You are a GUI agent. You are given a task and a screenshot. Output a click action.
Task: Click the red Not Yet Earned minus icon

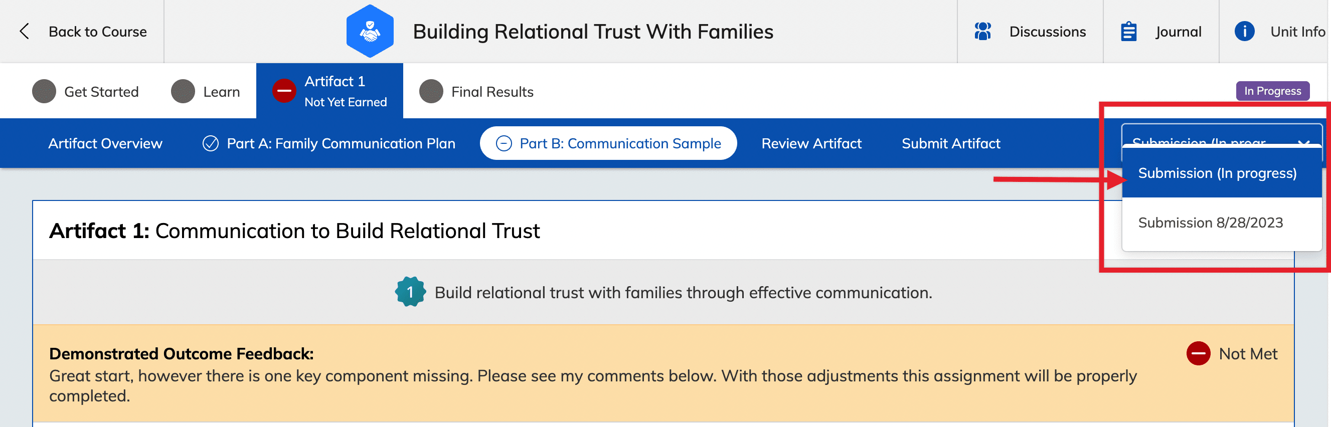point(284,91)
